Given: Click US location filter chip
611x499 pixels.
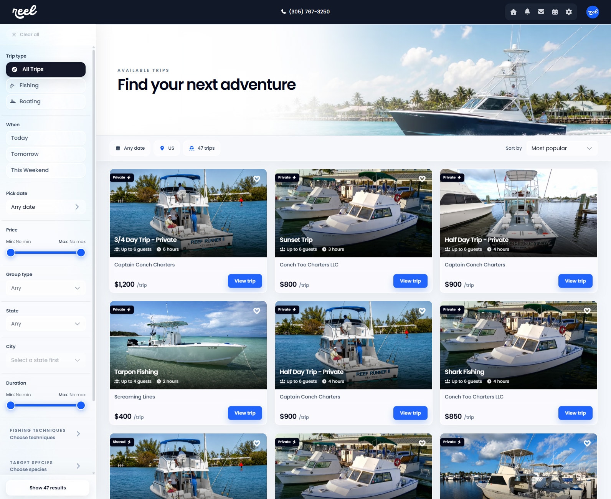Looking at the screenshot, I should (167, 148).
